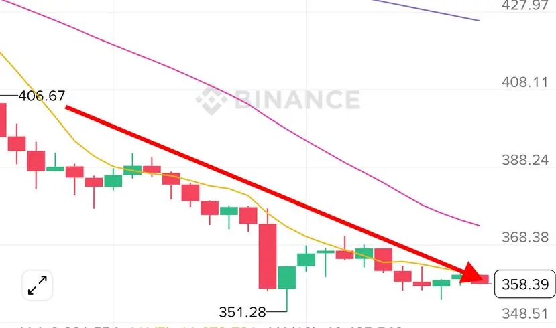Click the red arrow's arrowhead
The width and height of the screenshot is (556, 328).
[x=474, y=274]
